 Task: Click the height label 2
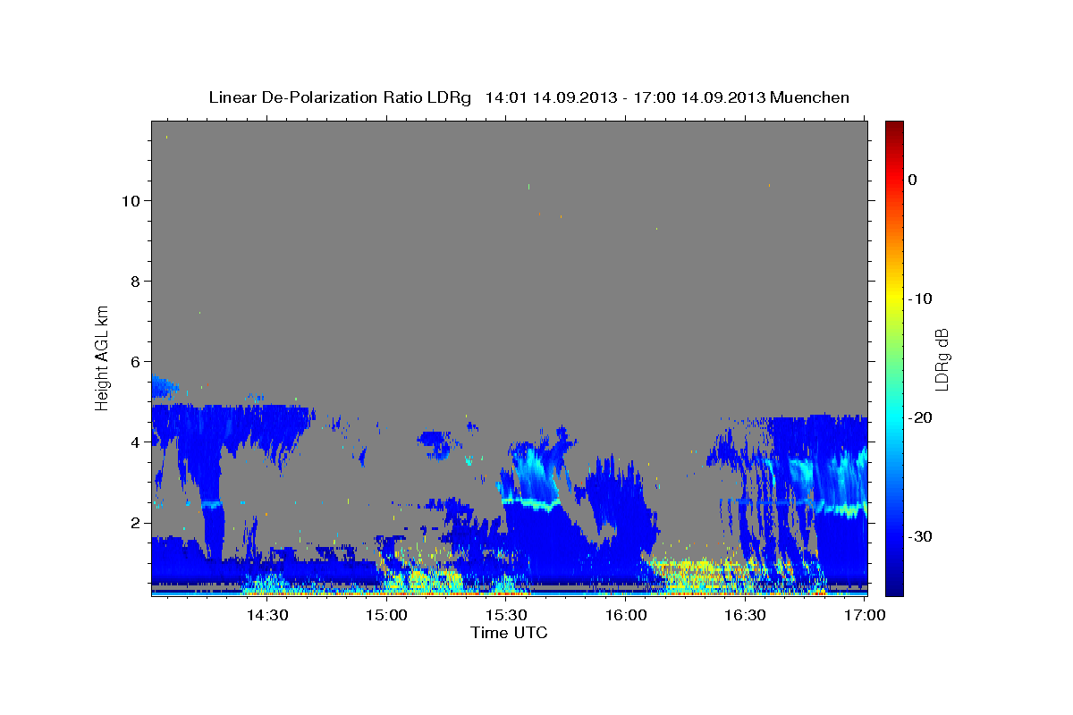135,523
